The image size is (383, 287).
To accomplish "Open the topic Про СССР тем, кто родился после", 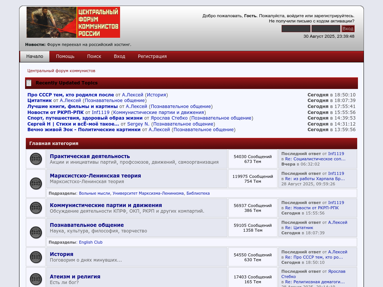I will point(70,95).
